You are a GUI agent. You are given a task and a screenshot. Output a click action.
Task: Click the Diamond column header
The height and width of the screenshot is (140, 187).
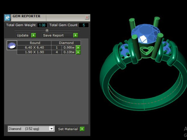66,43
